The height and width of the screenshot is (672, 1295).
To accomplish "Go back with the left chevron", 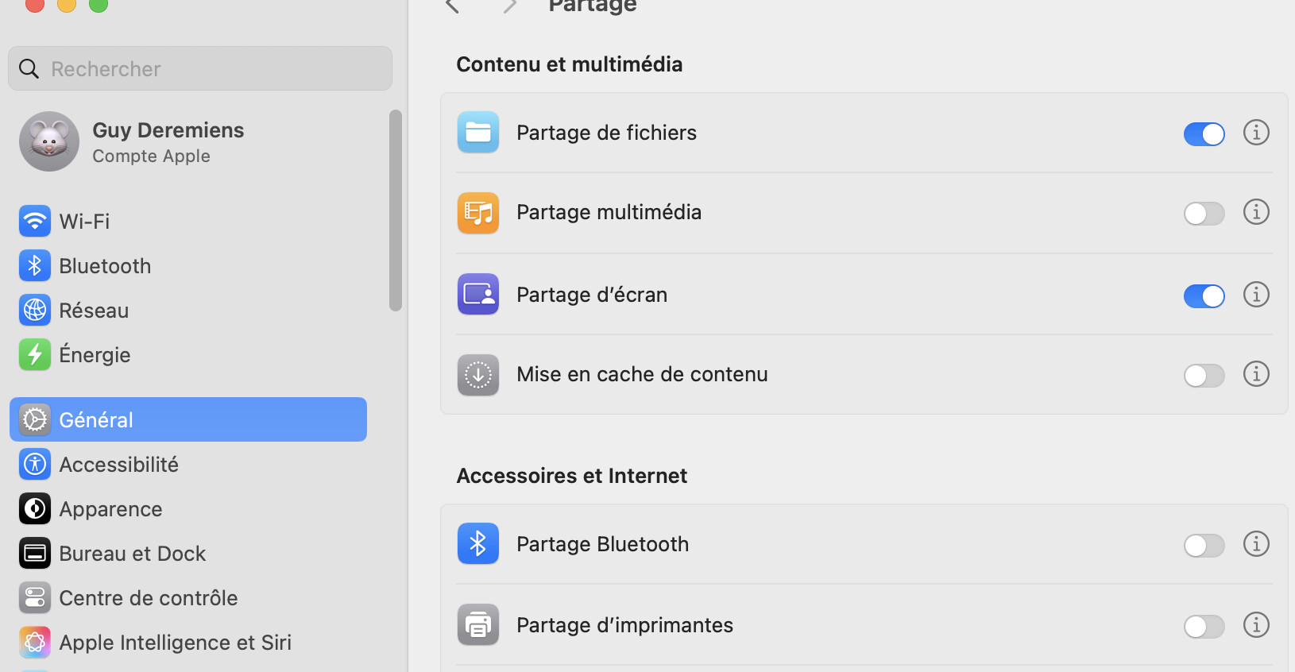I will pos(453,6).
